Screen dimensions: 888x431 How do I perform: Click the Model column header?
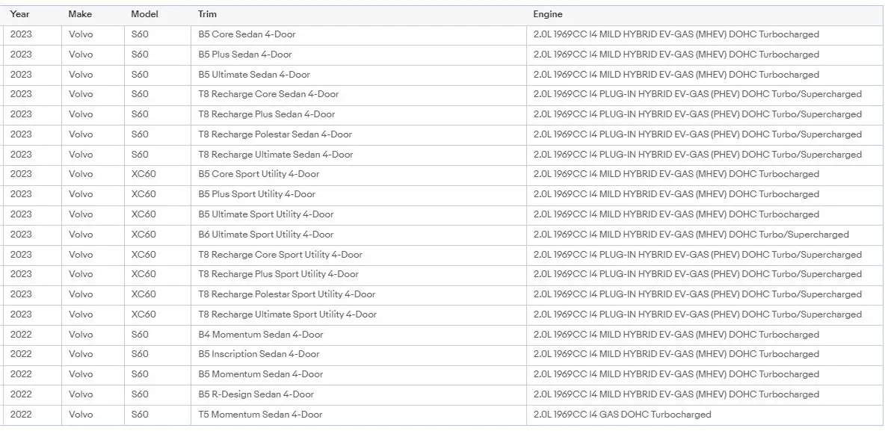click(144, 14)
